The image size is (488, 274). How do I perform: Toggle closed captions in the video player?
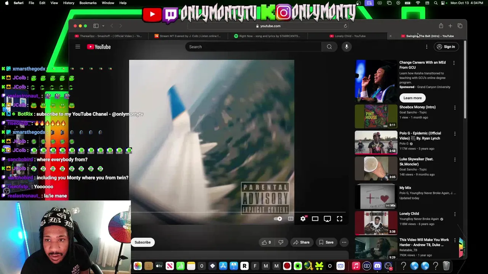[x=291, y=219]
